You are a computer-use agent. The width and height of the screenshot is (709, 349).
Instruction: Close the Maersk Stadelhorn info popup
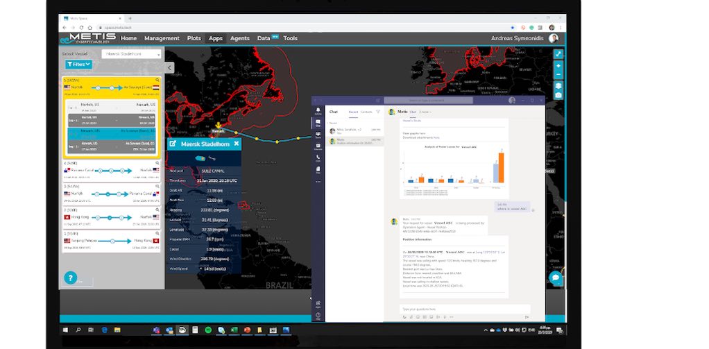coord(237,144)
